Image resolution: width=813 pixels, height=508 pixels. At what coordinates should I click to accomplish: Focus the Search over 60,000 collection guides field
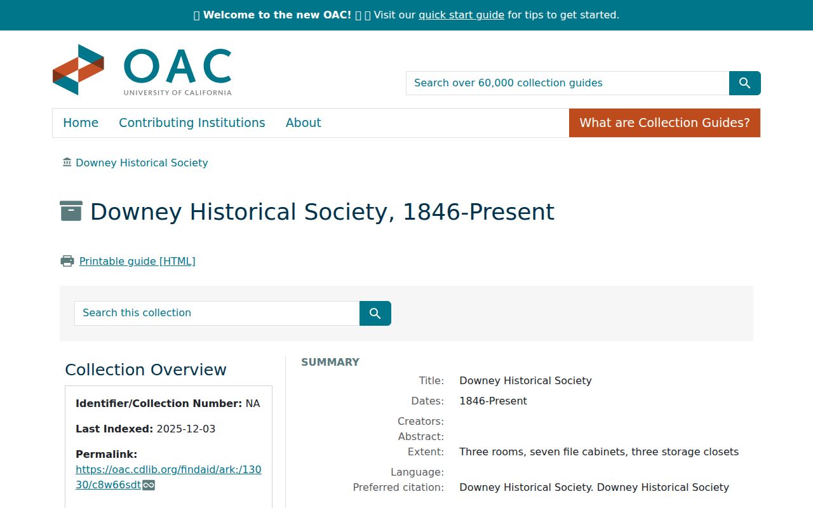567,83
